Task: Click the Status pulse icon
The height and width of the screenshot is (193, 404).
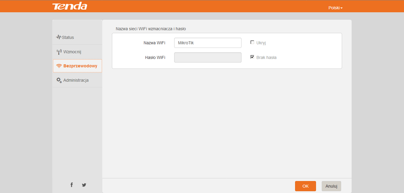Action: click(x=59, y=37)
